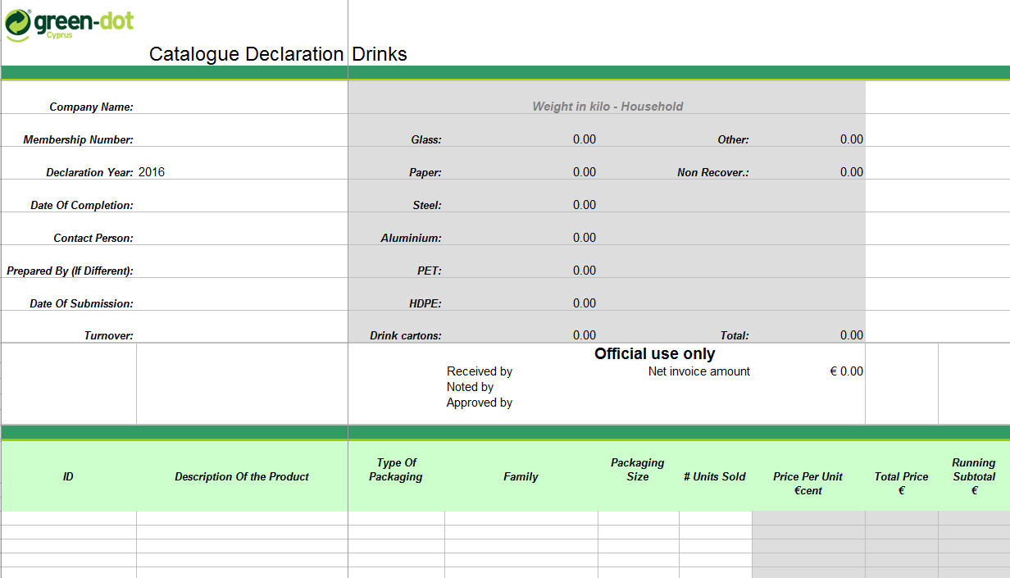The height and width of the screenshot is (578, 1010).
Task: Click the Other weight value 0.00
Action: coord(852,139)
